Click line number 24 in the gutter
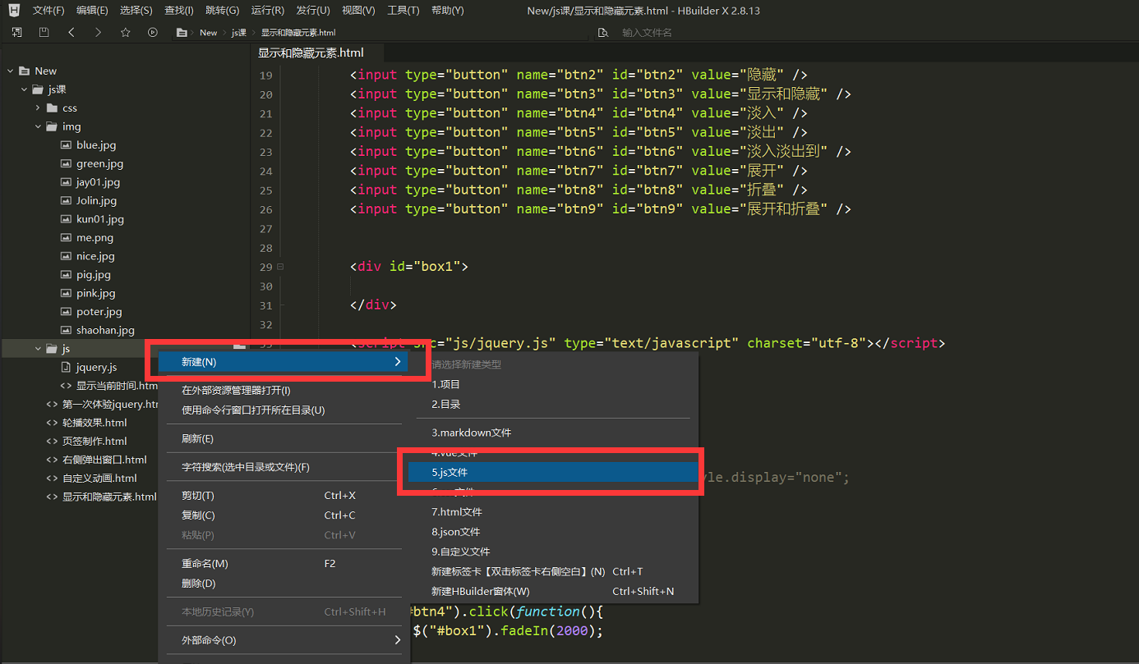 pyautogui.click(x=265, y=171)
